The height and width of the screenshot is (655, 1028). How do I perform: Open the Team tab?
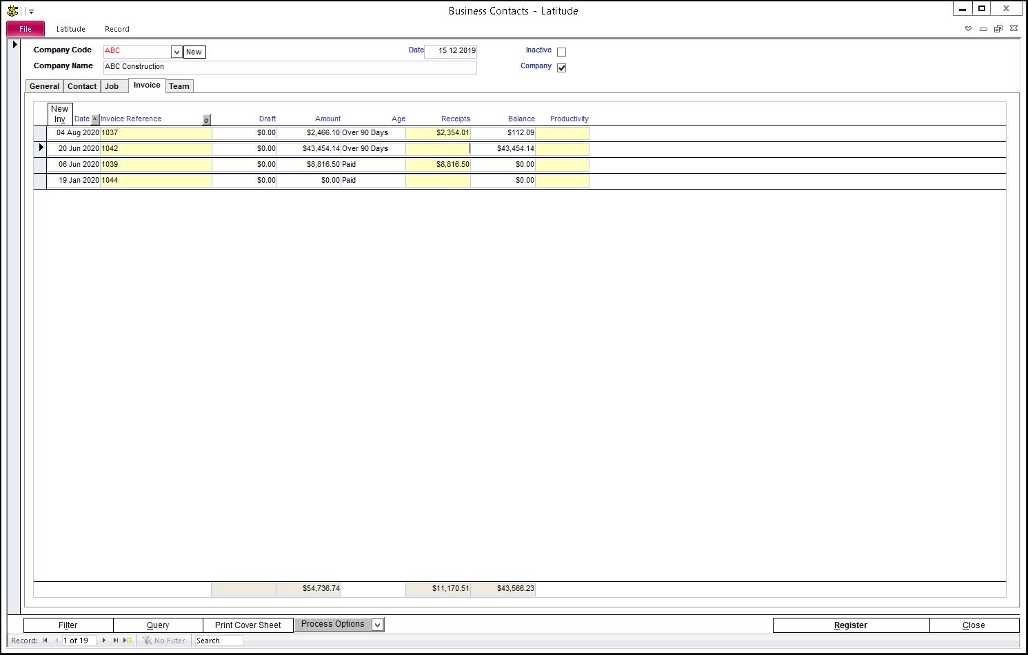[x=179, y=86]
